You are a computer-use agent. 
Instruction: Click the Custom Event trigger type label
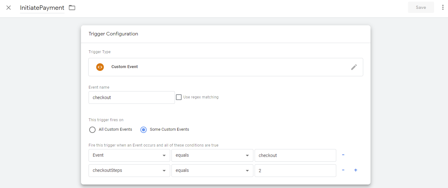pos(124,67)
